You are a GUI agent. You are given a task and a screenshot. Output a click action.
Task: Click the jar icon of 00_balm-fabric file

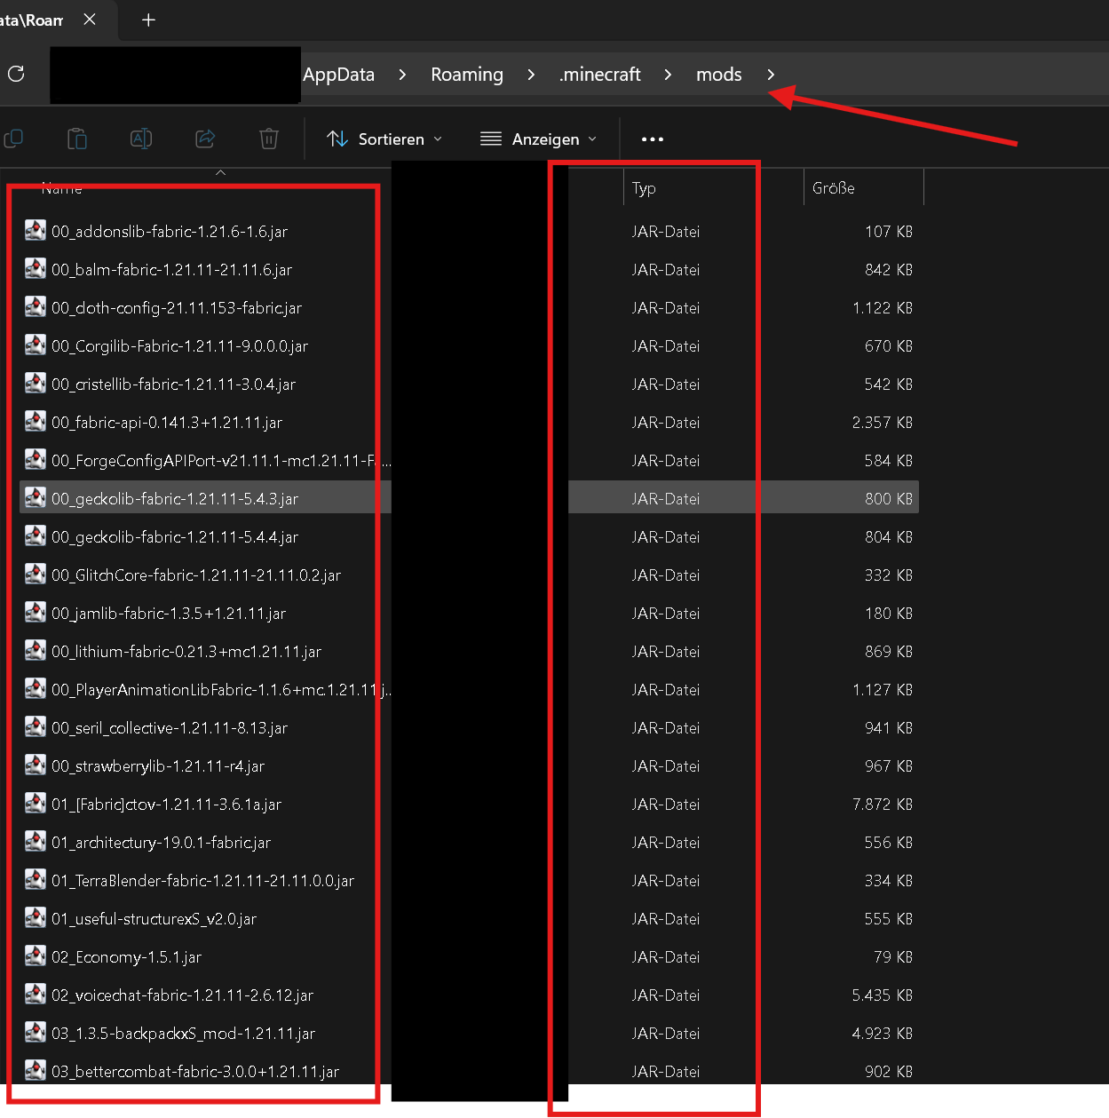pyautogui.click(x=36, y=269)
